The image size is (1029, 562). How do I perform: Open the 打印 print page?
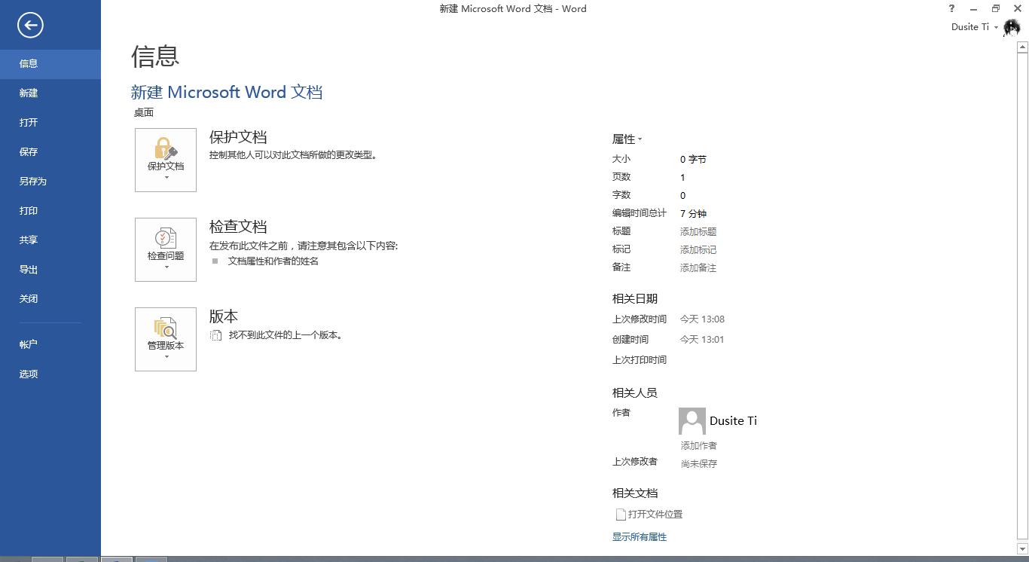coord(28,210)
